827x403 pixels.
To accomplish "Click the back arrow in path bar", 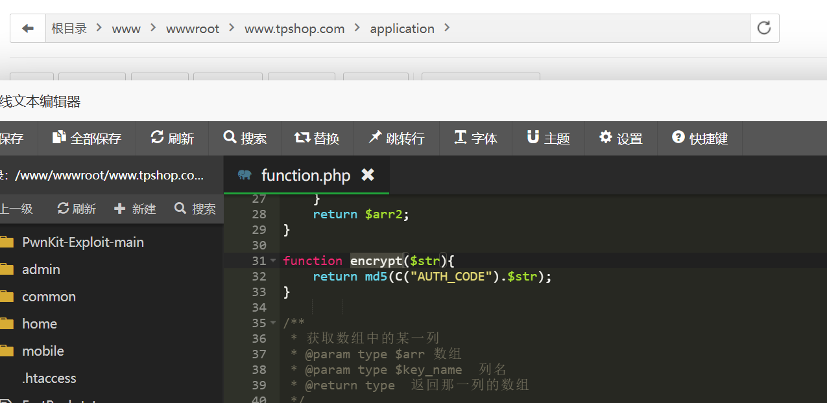I will coord(27,29).
